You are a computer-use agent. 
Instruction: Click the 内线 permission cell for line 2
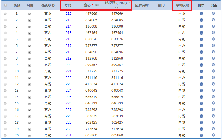(x=182, y=20)
